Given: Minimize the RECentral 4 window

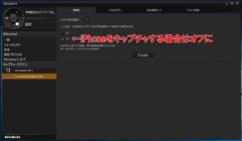Looking at the screenshot, I should coord(227,4).
